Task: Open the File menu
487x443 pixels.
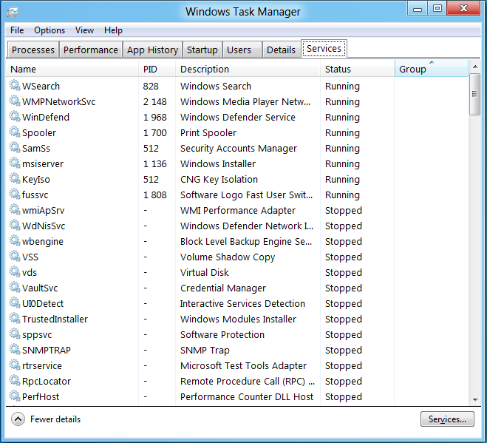Action: 17,30
